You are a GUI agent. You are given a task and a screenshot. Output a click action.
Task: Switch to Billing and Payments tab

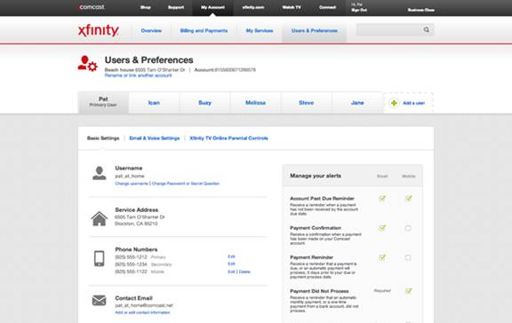point(204,31)
